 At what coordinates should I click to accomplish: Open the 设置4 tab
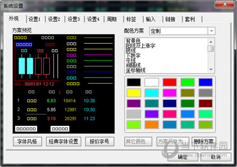(93, 19)
